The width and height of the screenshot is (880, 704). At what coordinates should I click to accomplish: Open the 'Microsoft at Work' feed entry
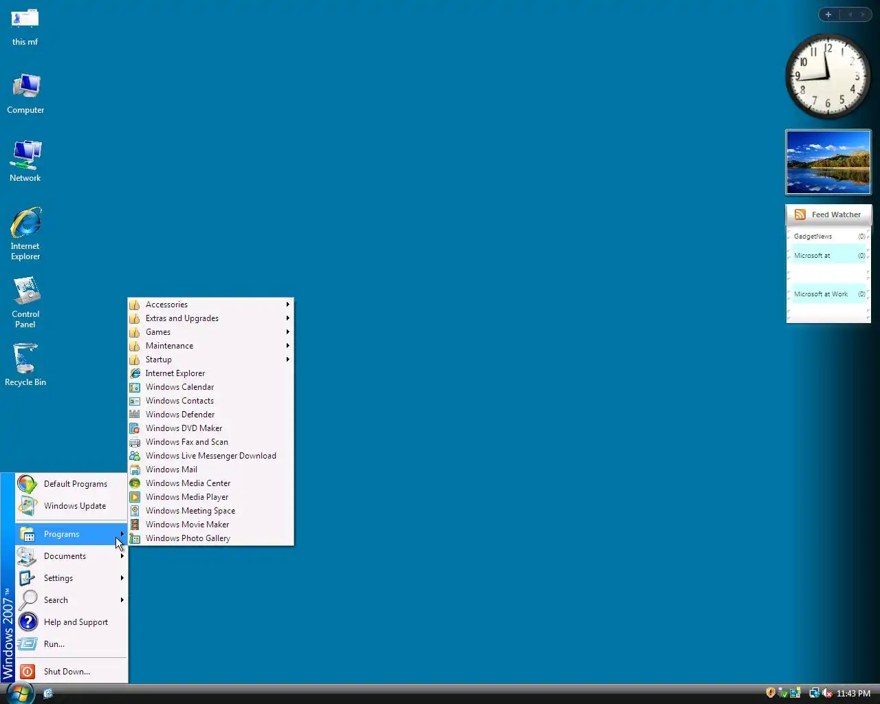pyautogui.click(x=829, y=294)
